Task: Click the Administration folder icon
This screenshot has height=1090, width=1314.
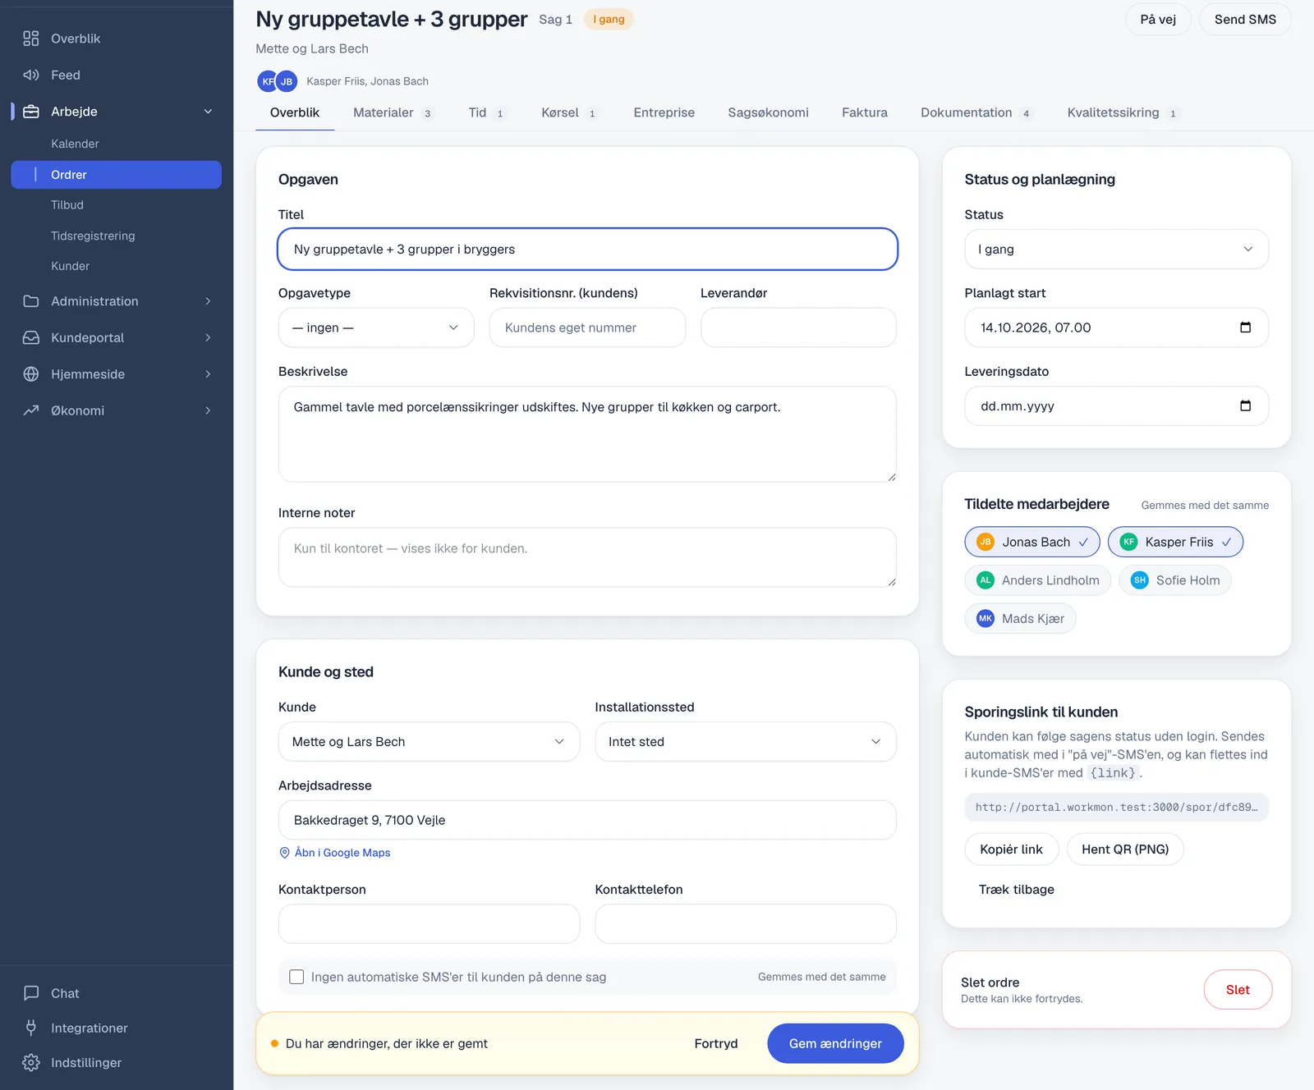Action: (31, 301)
